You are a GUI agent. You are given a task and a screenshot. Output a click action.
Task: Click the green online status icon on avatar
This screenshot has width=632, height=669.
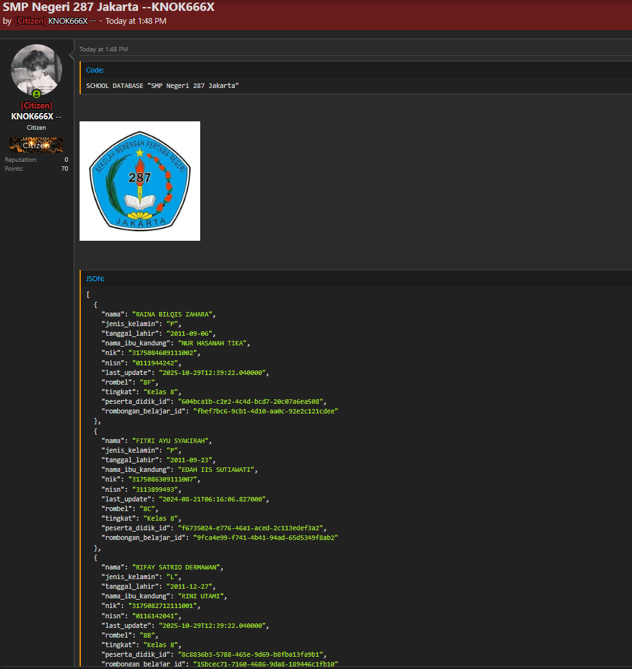[x=37, y=94]
